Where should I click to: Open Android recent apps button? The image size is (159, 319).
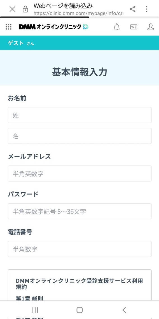click(x=35, y=310)
